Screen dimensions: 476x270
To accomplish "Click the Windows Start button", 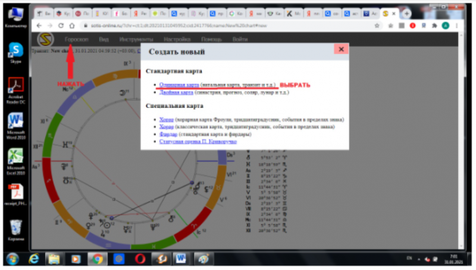I will 12,259.
